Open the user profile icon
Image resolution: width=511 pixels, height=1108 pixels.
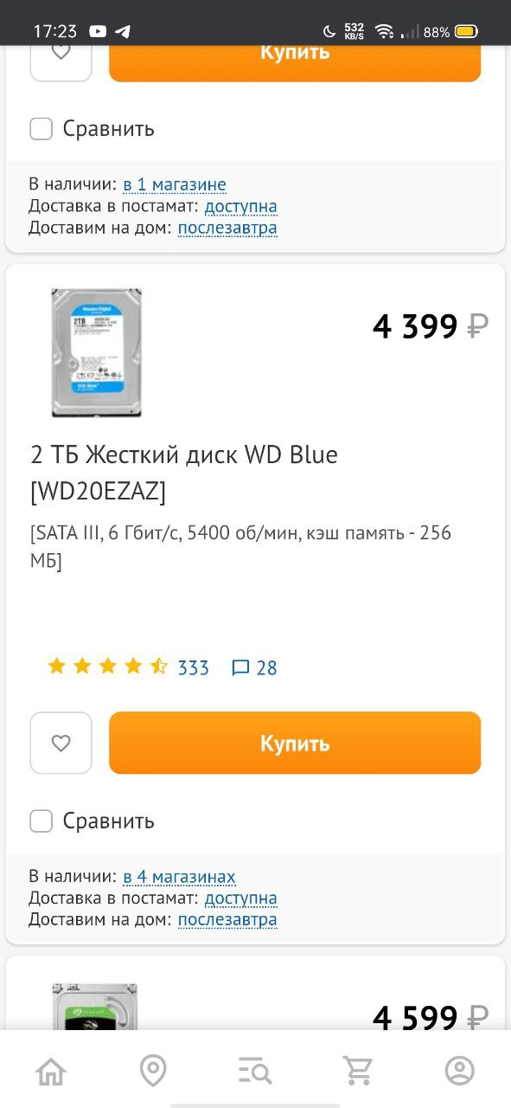(460, 1071)
